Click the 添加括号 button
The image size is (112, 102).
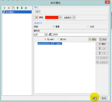[102, 58]
